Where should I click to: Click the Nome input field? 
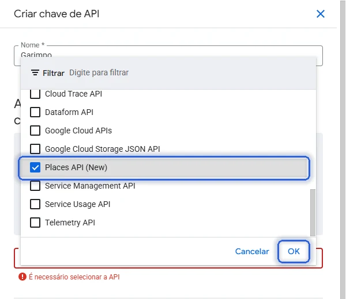click(x=168, y=56)
